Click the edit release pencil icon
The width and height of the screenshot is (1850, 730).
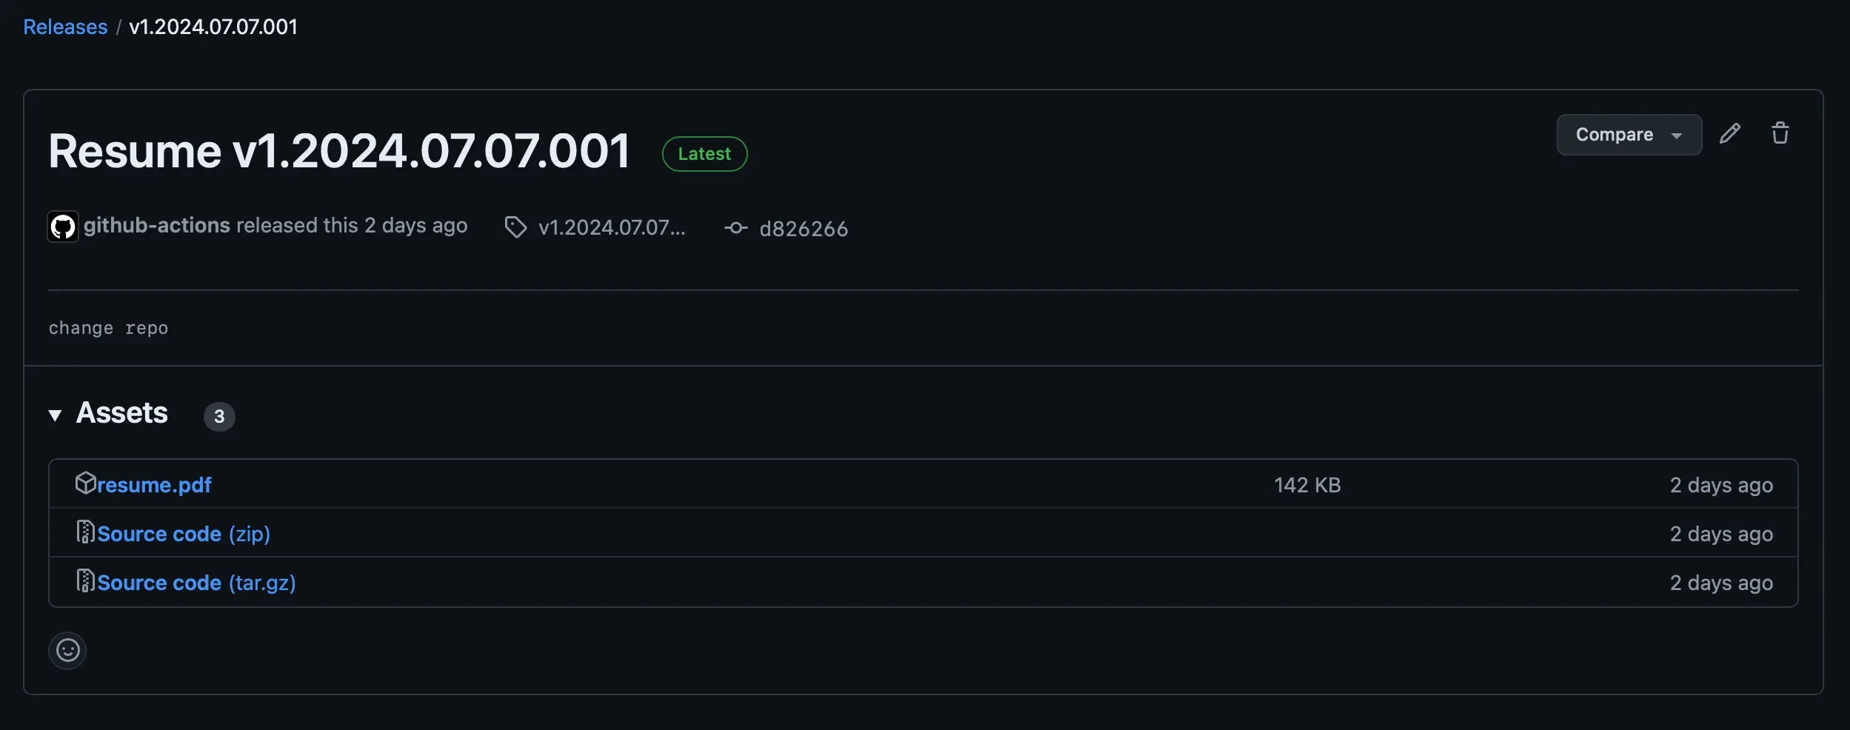1730,133
